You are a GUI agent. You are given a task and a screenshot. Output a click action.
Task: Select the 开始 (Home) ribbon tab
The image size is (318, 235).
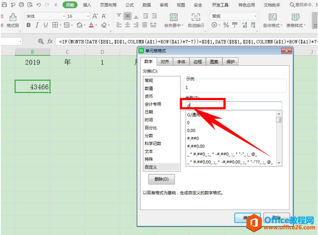point(70,5)
